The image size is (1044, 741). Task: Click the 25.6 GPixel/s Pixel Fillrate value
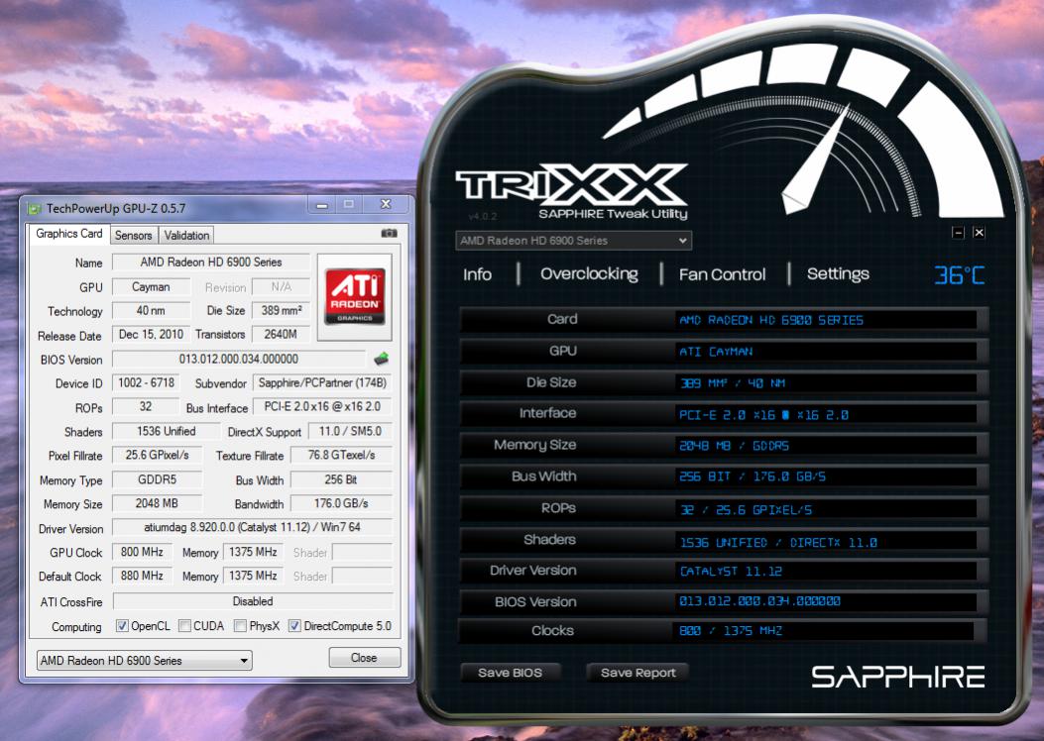coord(157,455)
